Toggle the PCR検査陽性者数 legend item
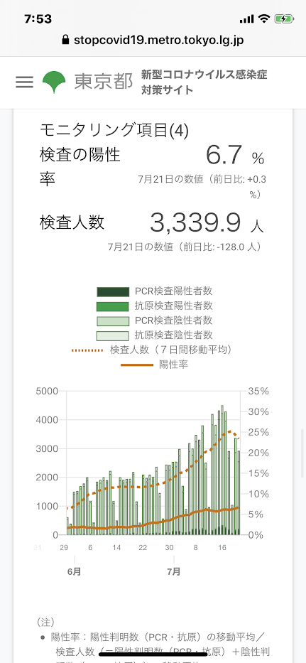 tap(155, 291)
